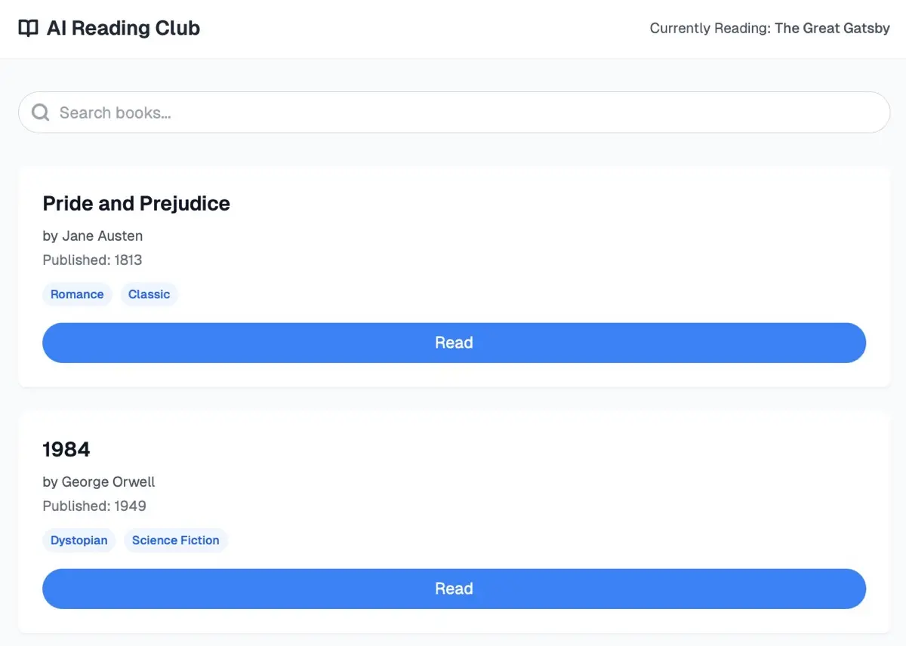The height and width of the screenshot is (646, 906).
Task: Click the Published: 1813 text
Action: pos(92,260)
